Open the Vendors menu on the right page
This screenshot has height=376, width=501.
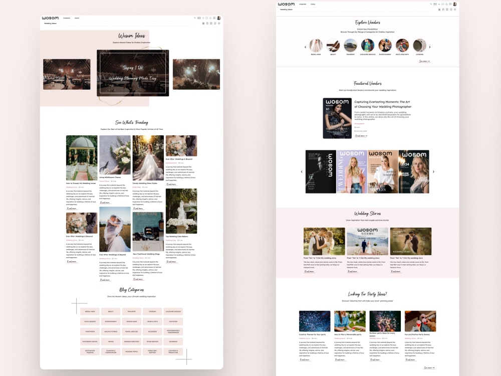[303, 4]
